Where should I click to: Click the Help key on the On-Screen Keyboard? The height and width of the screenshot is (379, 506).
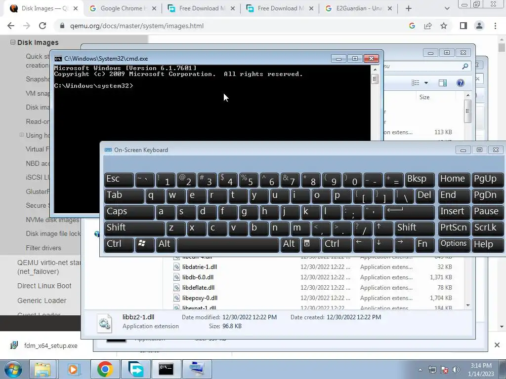pyautogui.click(x=488, y=245)
